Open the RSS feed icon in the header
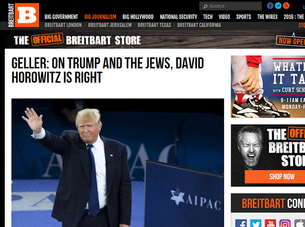 pyautogui.click(x=286, y=6)
